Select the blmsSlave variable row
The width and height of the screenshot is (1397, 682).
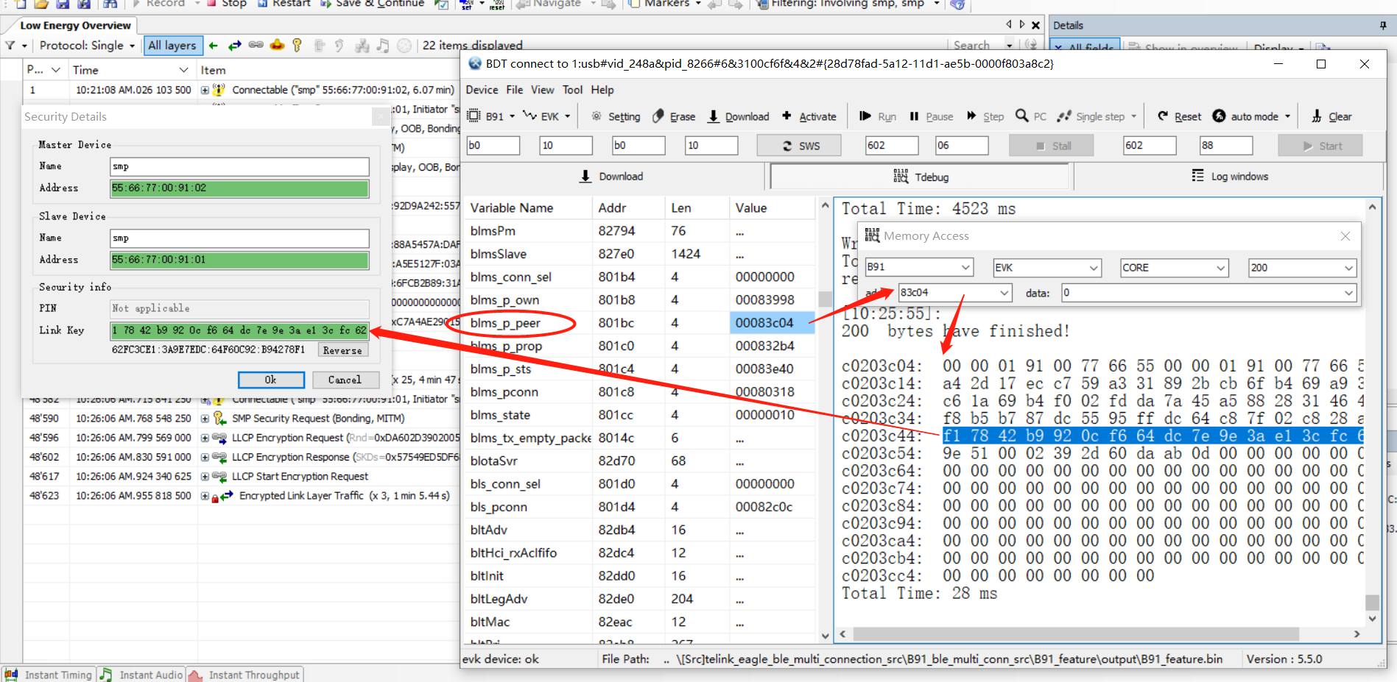(640, 254)
